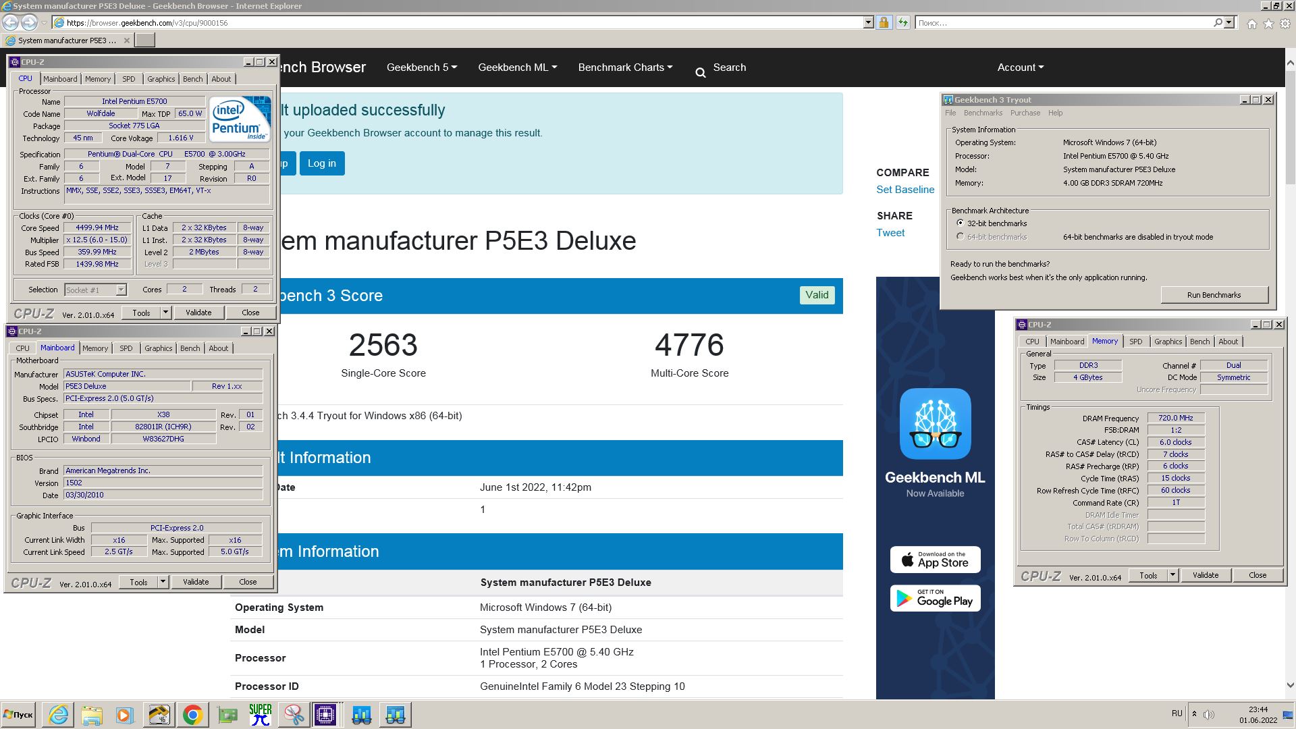The image size is (1296, 729).
Task: Open the Graphics tab in CPU-Z Memory window
Action: point(1168,342)
